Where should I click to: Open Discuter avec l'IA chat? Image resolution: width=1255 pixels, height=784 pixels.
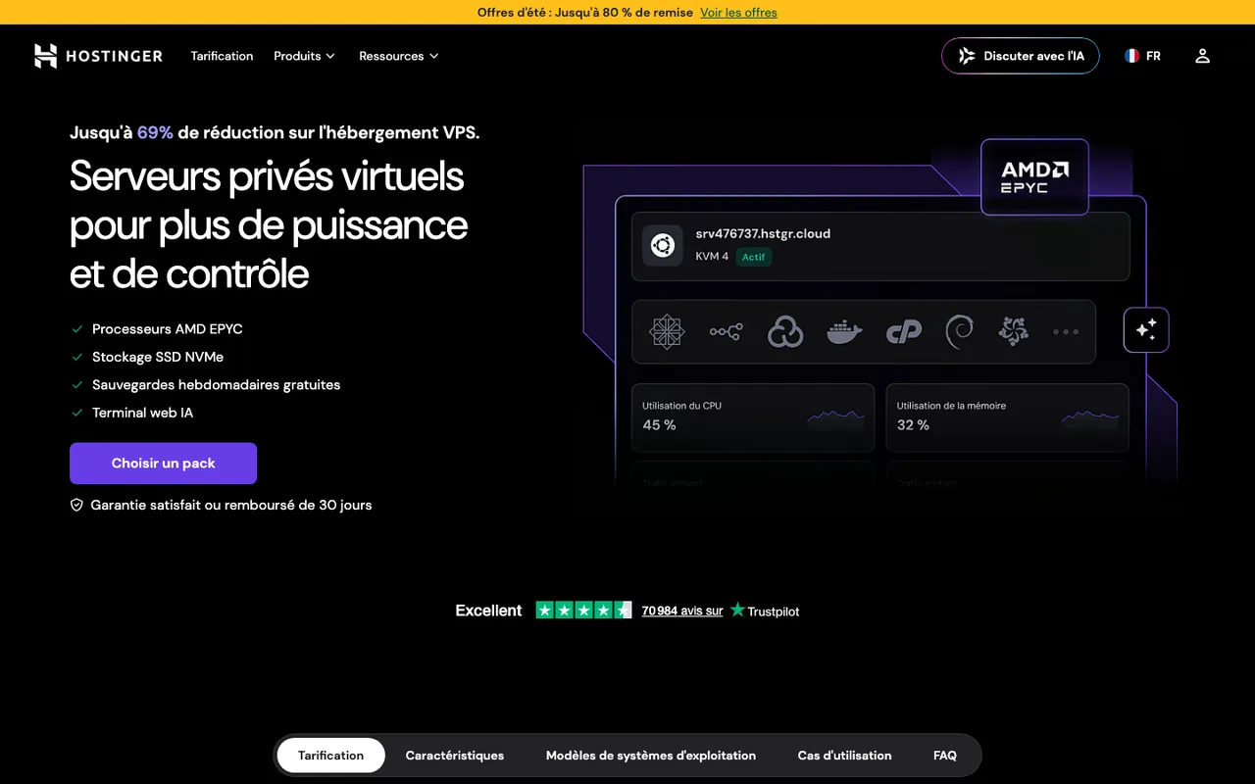click(1021, 56)
